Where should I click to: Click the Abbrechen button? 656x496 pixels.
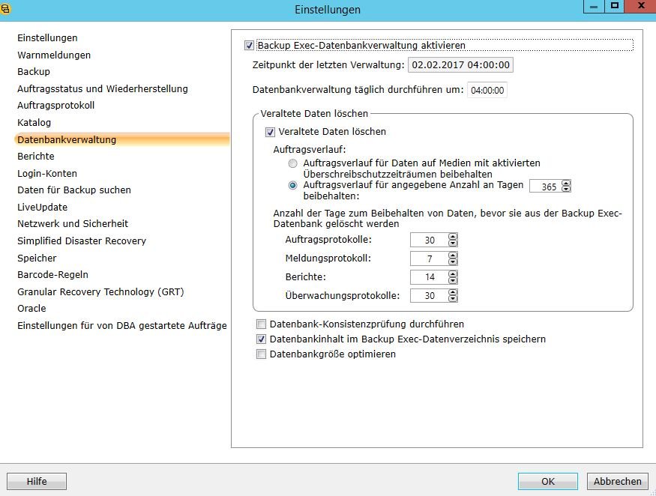coord(618,481)
